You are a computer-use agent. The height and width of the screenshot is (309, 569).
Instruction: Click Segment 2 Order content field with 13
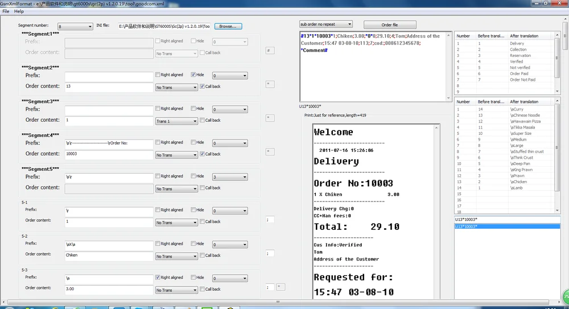point(109,86)
